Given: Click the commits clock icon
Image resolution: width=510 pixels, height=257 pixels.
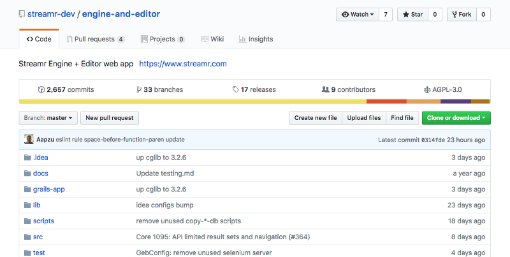Looking at the screenshot, I should (41, 89).
